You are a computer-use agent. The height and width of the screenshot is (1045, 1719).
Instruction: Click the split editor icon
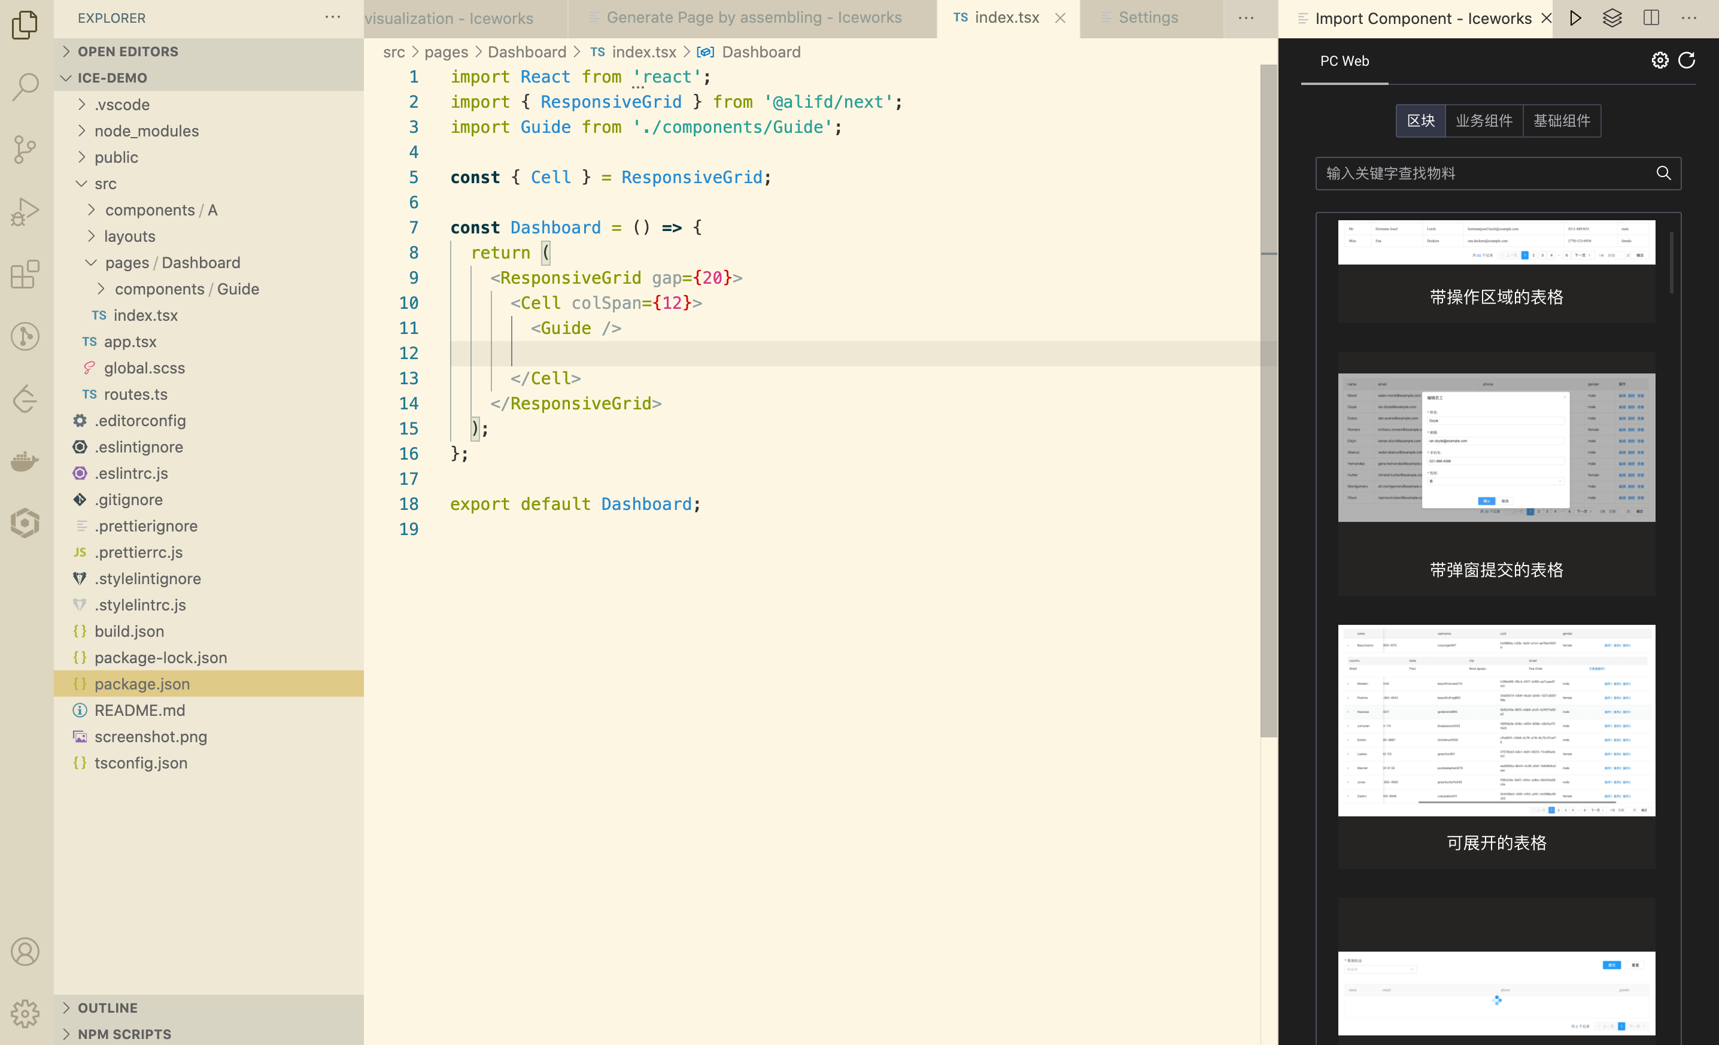click(1651, 18)
